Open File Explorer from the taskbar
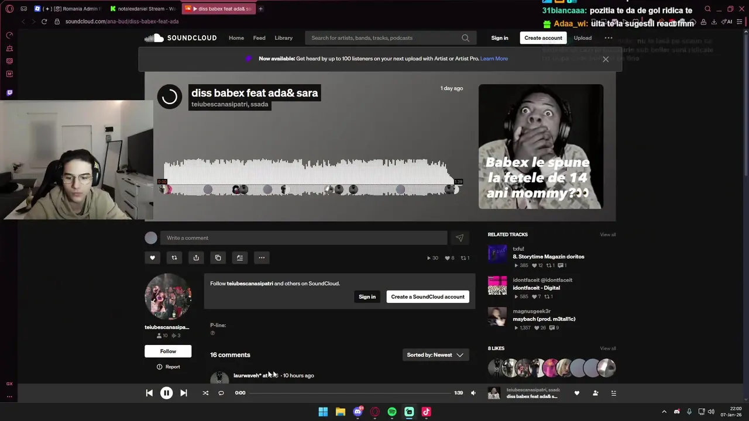This screenshot has width=749, height=421. point(340,412)
